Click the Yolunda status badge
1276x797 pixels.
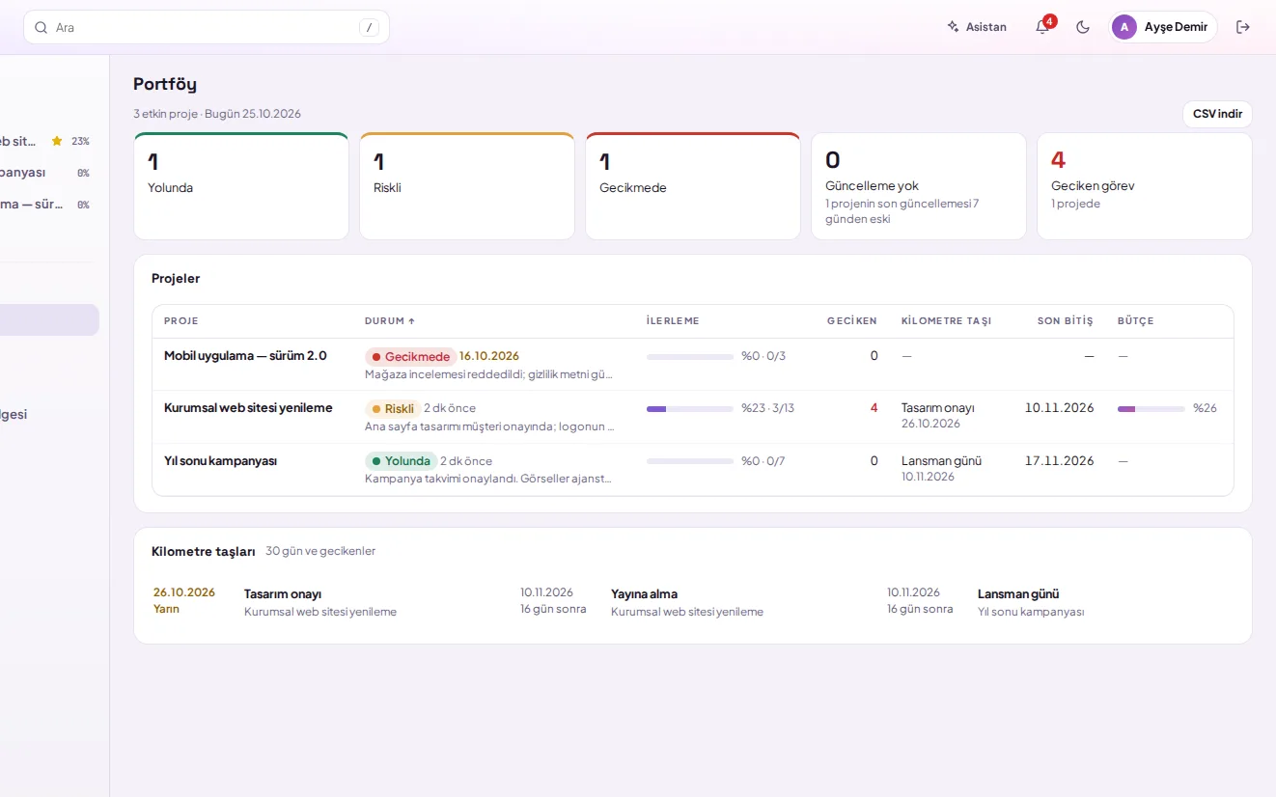pyautogui.click(x=401, y=461)
